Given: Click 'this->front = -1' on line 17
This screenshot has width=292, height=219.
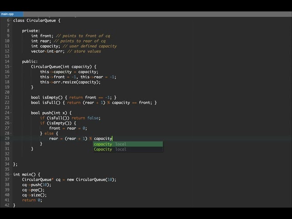Looking at the screenshot, I should (58, 77).
